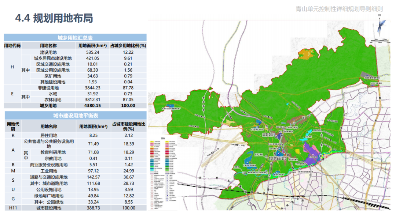Select the 工业用地 row label
The width and height of the screenshot is (396, 215).
tap(48, 171)
